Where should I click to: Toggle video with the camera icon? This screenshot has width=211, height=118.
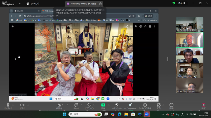(22, 105)
